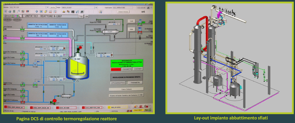Screen dimensions: 295x123
Task: Click the red pump P-1317 symbol
Action: pos(54,101)
